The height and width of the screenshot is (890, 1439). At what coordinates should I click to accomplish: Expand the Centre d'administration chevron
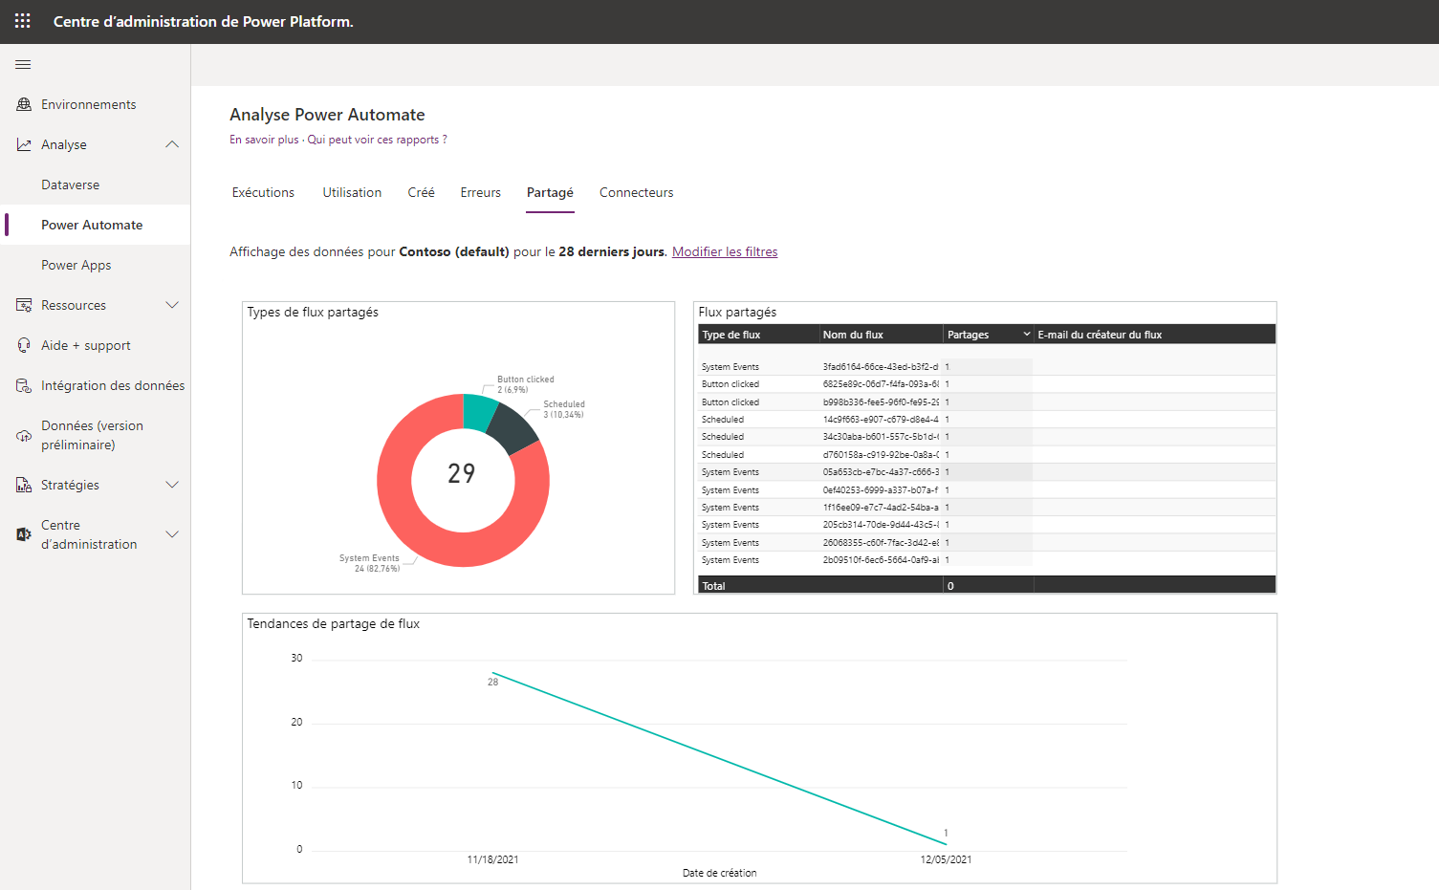pos(172,534)
